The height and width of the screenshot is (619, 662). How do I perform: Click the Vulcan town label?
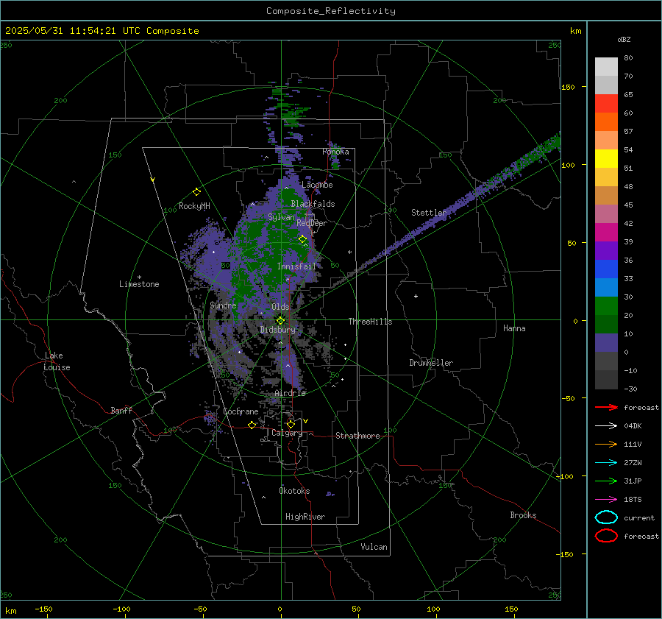click(x=374, y=547)
